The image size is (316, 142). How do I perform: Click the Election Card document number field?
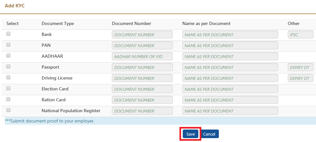pos(142,89)
